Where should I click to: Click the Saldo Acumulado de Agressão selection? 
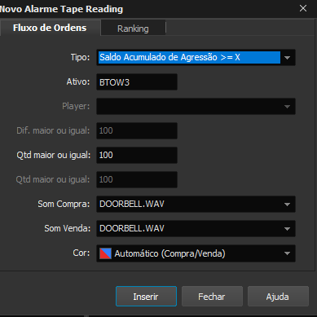coord(189,58)
